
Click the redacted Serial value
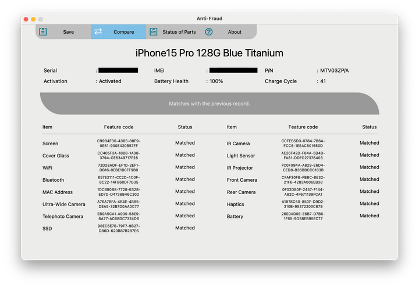point(118,70)
